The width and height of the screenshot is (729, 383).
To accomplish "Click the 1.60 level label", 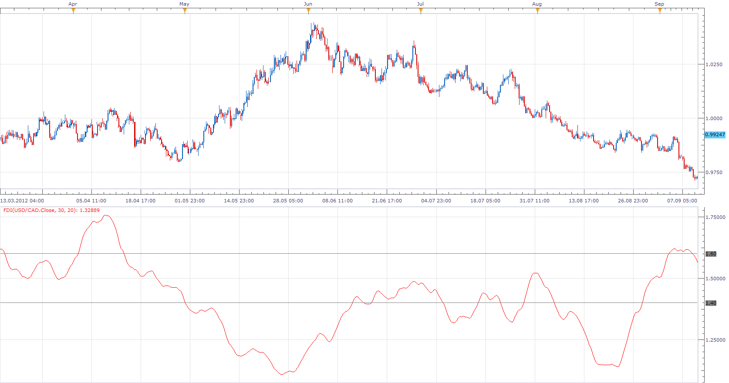I will (711, 254).
